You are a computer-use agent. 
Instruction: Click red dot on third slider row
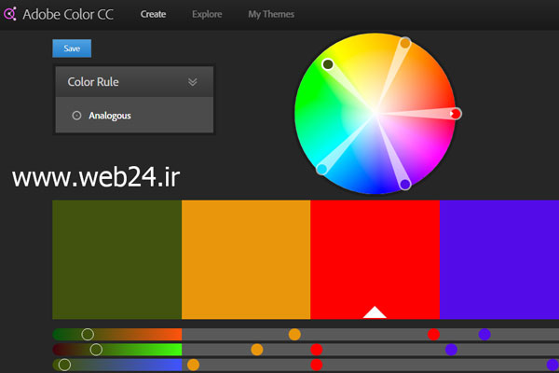317,365
